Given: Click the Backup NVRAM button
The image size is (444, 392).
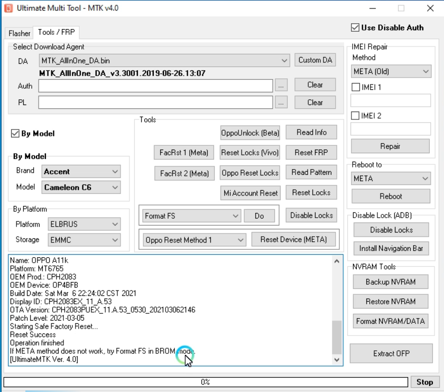Looking at the screenshot, I should (391, 282).
